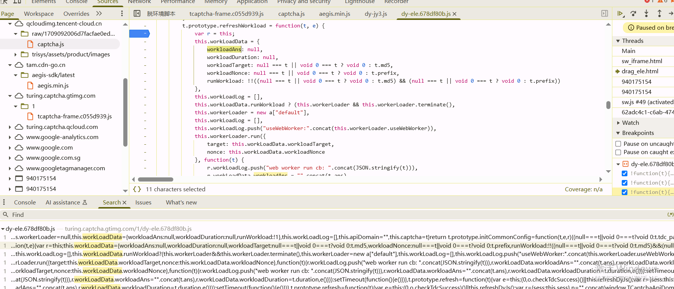Screen dimensions: 674x289
Task: Click the Step into function arrow icon
Action: [646, 14]
